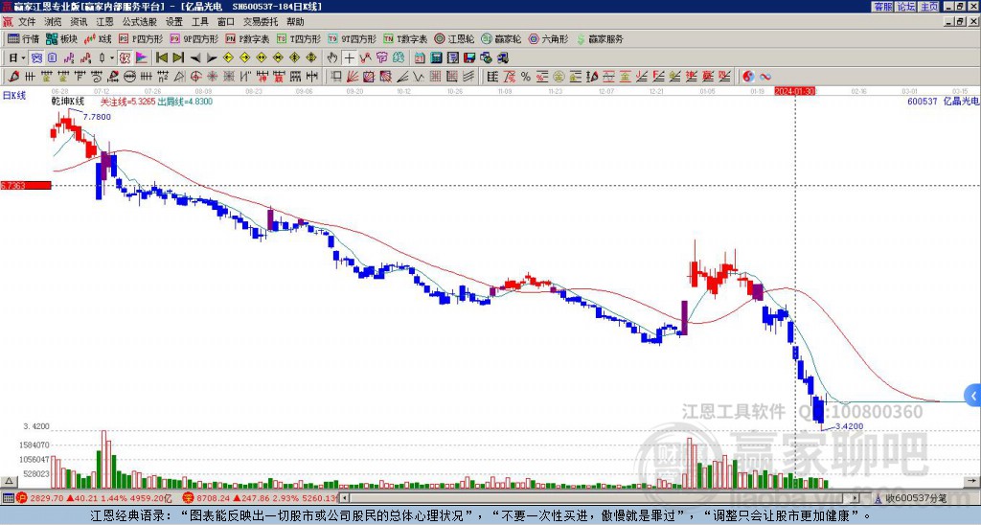981x525 pixels.
Task: Expand the candlestick style dropdown arrow
Action: pyautogui.click(x=112, y=57)
